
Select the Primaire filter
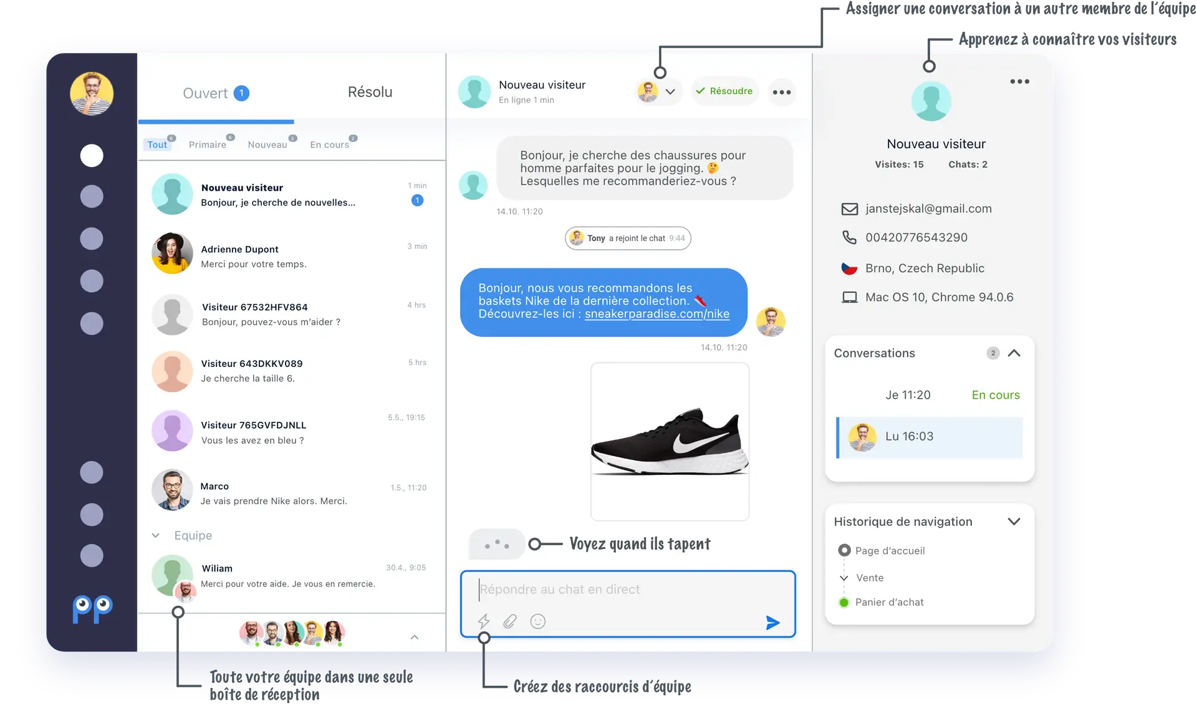pyautogui.click(x=208, y=145)
